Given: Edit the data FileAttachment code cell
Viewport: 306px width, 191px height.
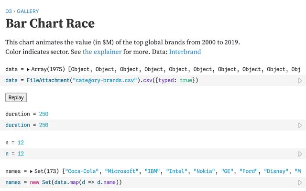Looking at the screenshot, I should [143, 81].
